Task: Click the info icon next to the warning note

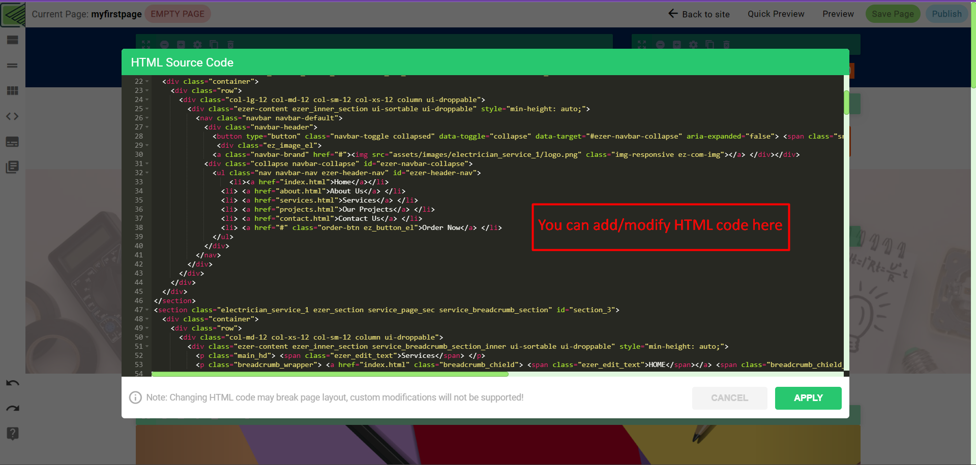Action: pyautogui.click(x=135, y=397)
